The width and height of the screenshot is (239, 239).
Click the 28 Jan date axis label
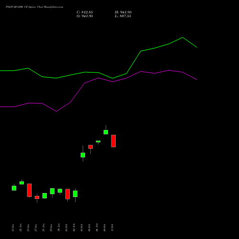click(x=43, y=228)
